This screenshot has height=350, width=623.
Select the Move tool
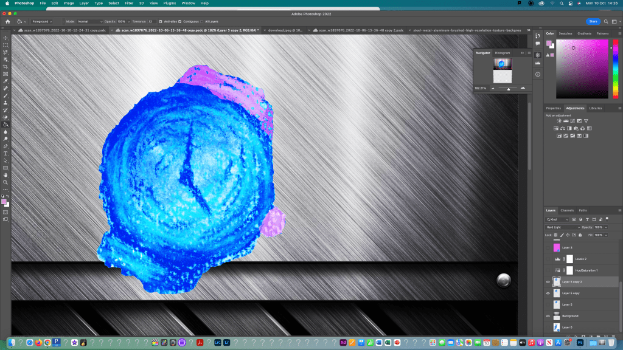pos(5,38)
